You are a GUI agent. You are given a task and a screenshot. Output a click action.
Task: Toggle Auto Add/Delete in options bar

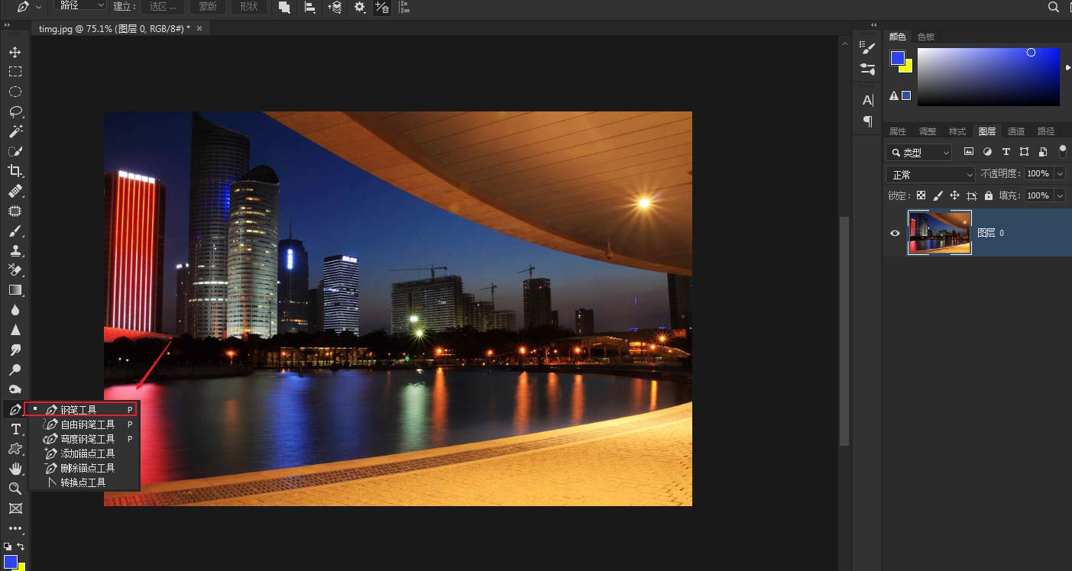point(382,7)
